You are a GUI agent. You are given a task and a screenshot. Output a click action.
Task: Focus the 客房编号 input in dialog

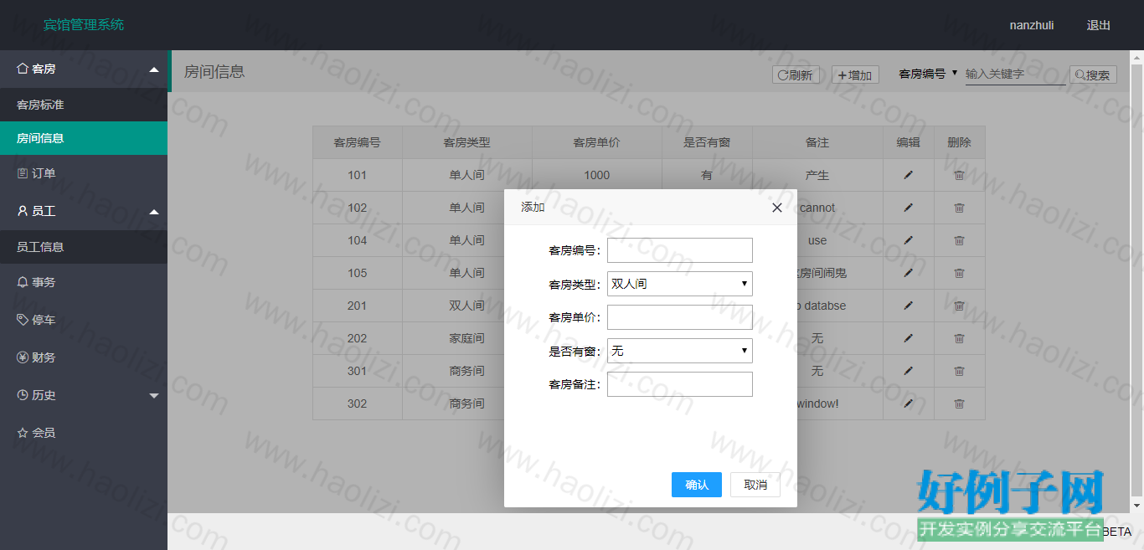click(680, 250)
